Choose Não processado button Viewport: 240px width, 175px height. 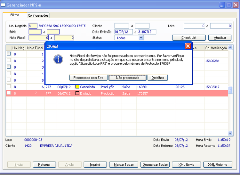[x=127, y=78]
